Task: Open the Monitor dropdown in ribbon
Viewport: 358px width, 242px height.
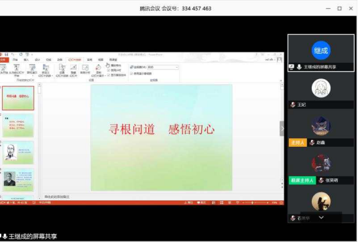Action: tap(162, 67)
